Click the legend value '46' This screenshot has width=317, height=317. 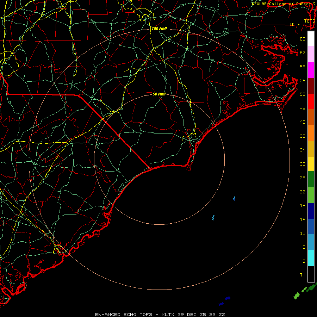point(303,108)
